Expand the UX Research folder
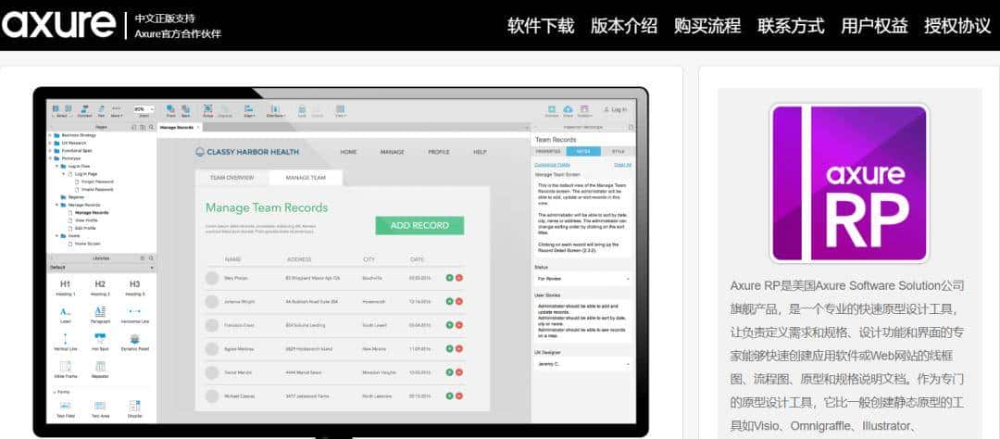 click(x=50, y=143)
